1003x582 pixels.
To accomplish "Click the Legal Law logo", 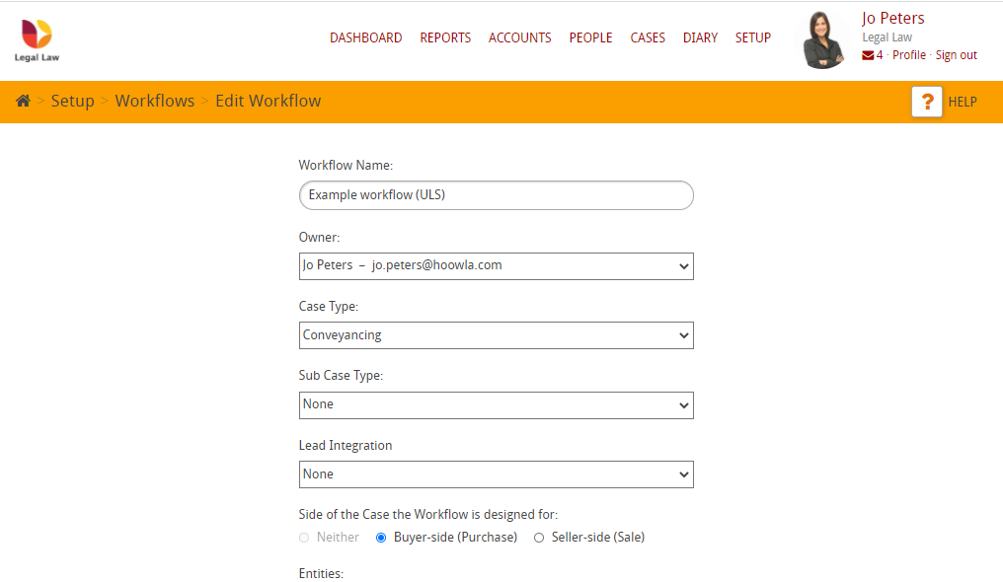I will [36, 38].
